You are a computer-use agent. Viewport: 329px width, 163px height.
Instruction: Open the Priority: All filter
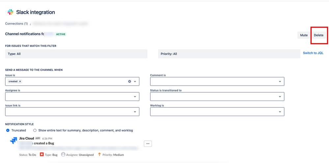point(229,54)
